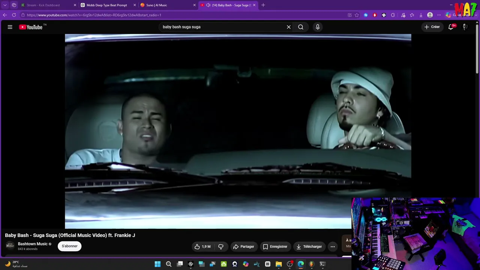This screenshot has height=270, width=480.
Task: Open the Bashtown Music channel name
Action: pyautogui.click(x=33, y=244)
